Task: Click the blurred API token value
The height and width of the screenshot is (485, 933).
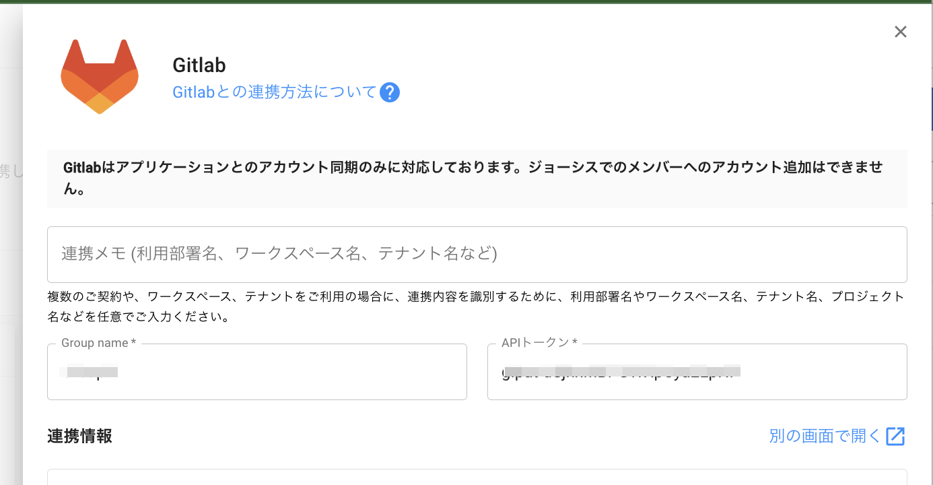Action: pyautogui.click(x=621, y=371)
